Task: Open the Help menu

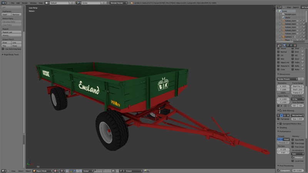Action: point(40,3)
